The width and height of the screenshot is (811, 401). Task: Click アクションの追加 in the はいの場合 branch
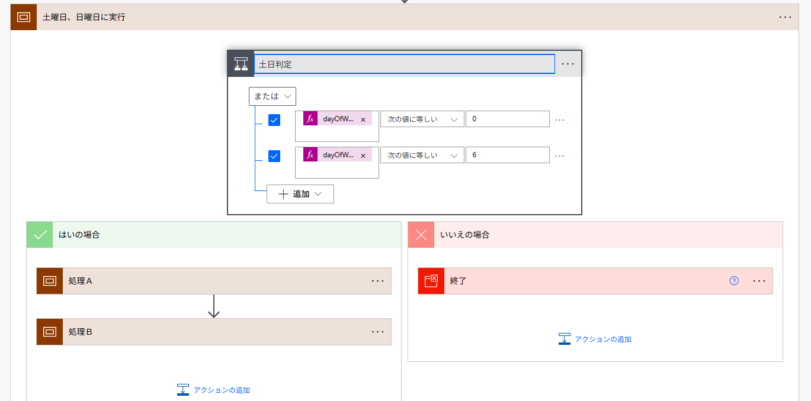[x=214, y=390]
